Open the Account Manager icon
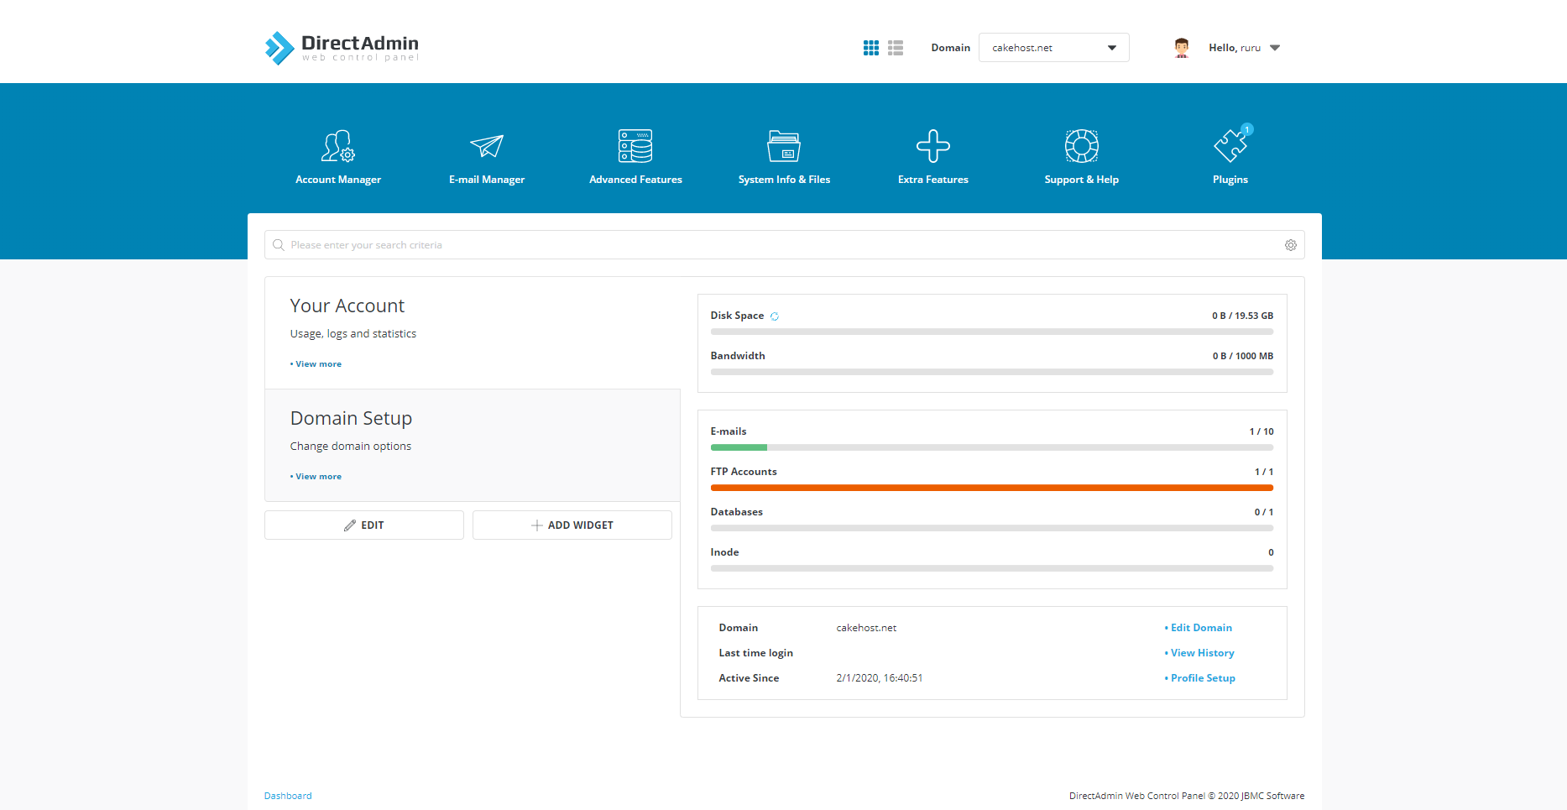Image resolution: width=1567 pixels, height=810 pixels. click(338, 146)
